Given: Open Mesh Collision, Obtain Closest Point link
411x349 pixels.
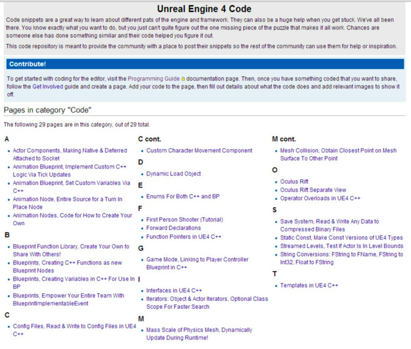Looking at the screenshot, I should 338,155.
